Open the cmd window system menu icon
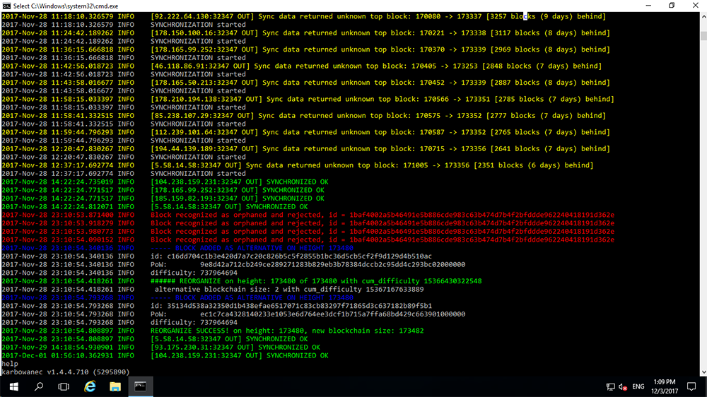The image size is (707, 397). (6, 6)
